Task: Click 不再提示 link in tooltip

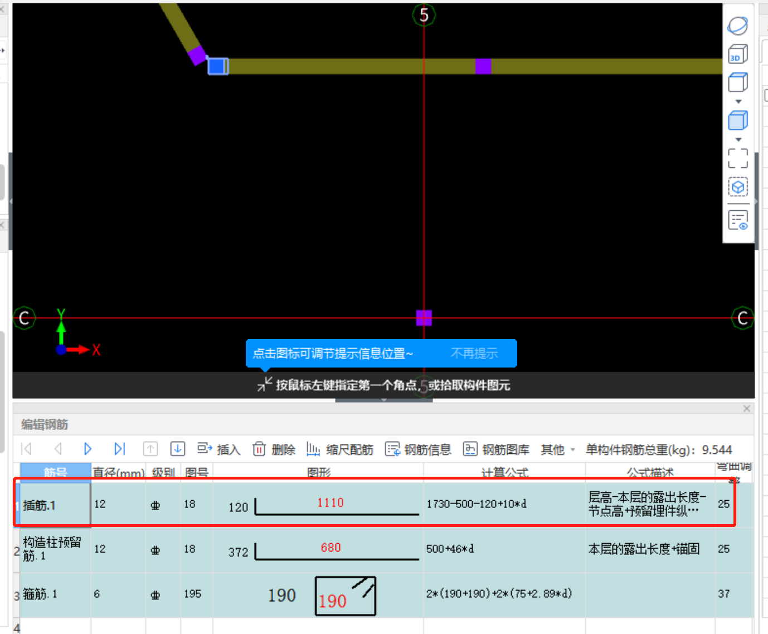Action: 474,354
